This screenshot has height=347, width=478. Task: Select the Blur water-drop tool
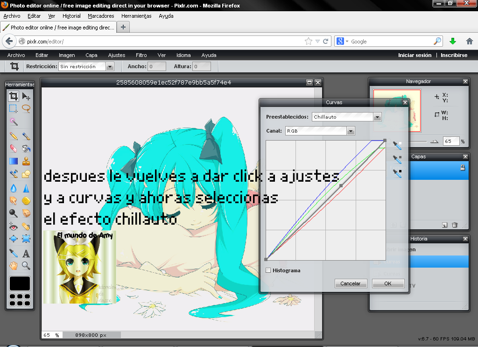14,188
